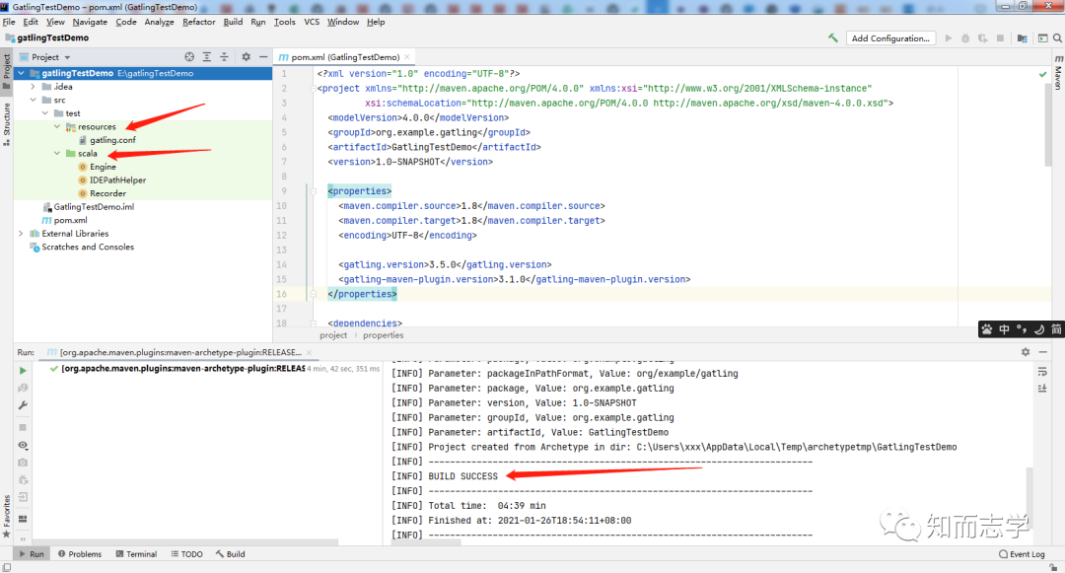Viewport: 1065px width, 573px height.
Task: Close the pom.xml editor tab
Action: tap(407, 57)
